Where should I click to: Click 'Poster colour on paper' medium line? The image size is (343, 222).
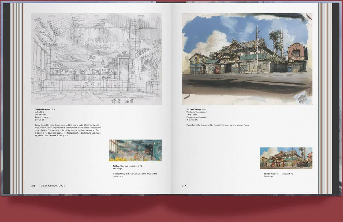click(196, 117)
